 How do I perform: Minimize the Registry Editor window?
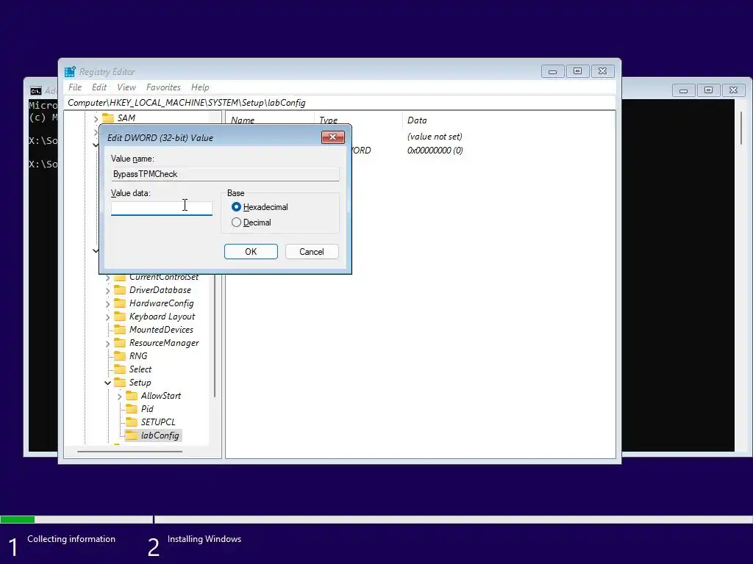click(x=553, y=71)
